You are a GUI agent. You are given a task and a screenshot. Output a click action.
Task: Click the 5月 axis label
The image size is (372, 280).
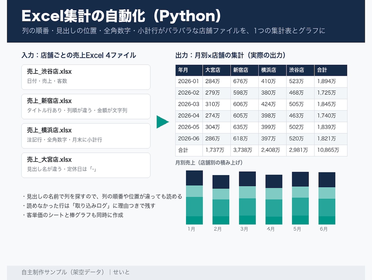point(297,229)
